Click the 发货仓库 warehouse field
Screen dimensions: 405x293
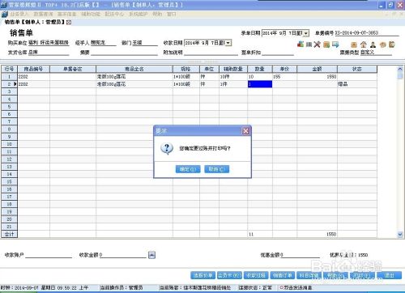[49, 53]
